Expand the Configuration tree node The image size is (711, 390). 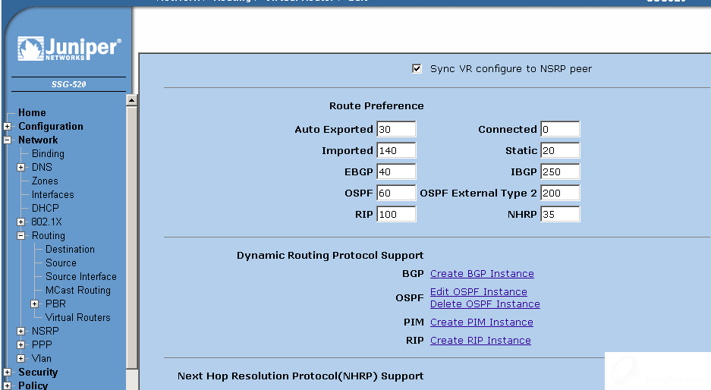[x=8, y=127]
